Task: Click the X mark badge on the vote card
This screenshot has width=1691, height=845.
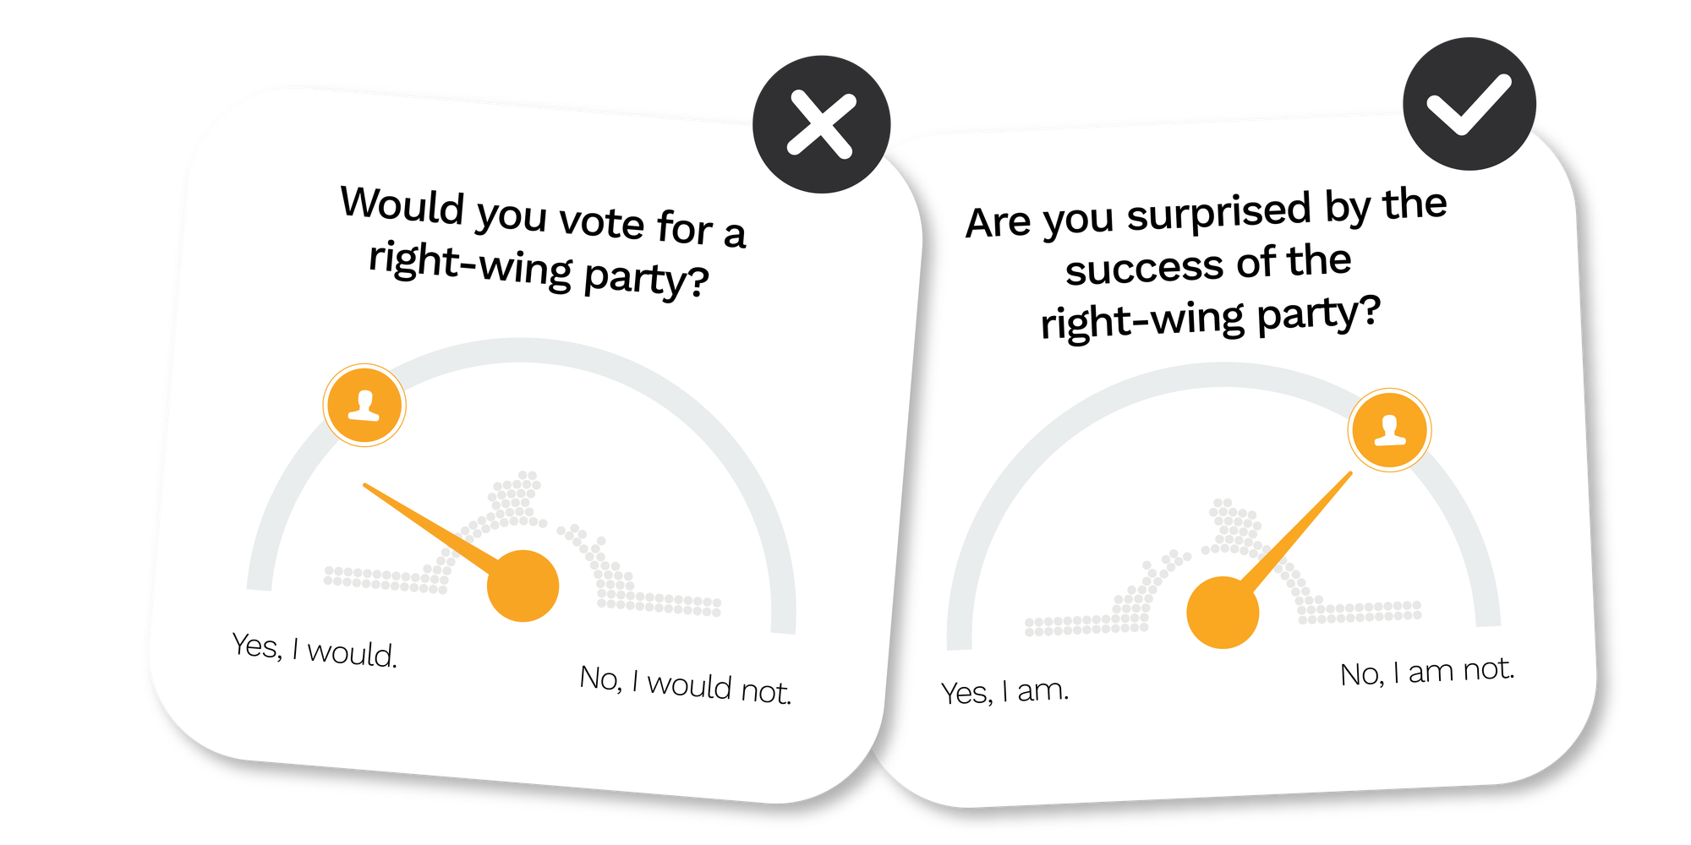Action: 821,124
